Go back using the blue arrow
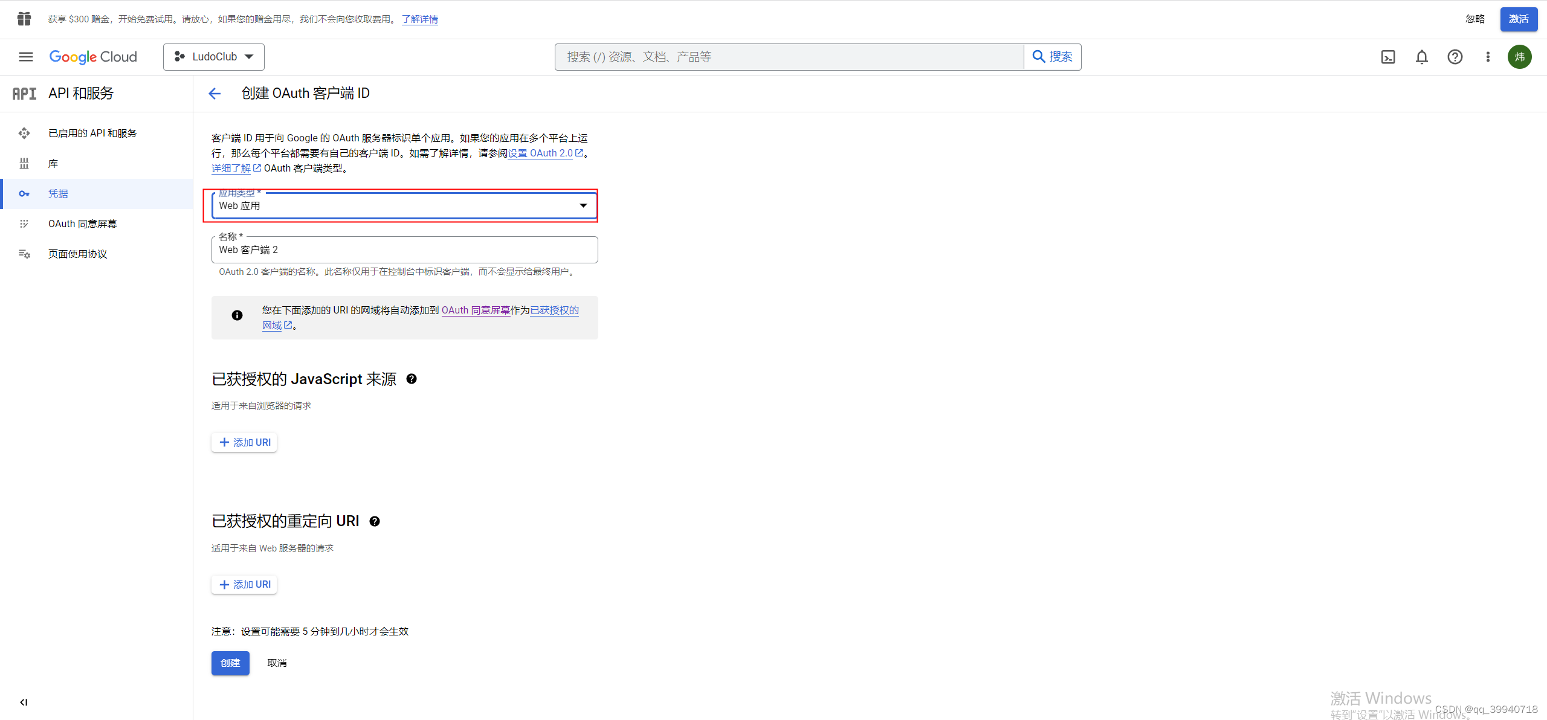The image size is (1547, 720). pos(215,94)
